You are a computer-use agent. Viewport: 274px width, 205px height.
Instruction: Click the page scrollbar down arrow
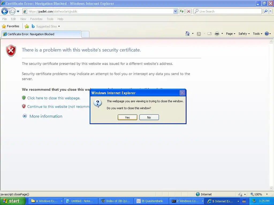[x=271, y=188]
